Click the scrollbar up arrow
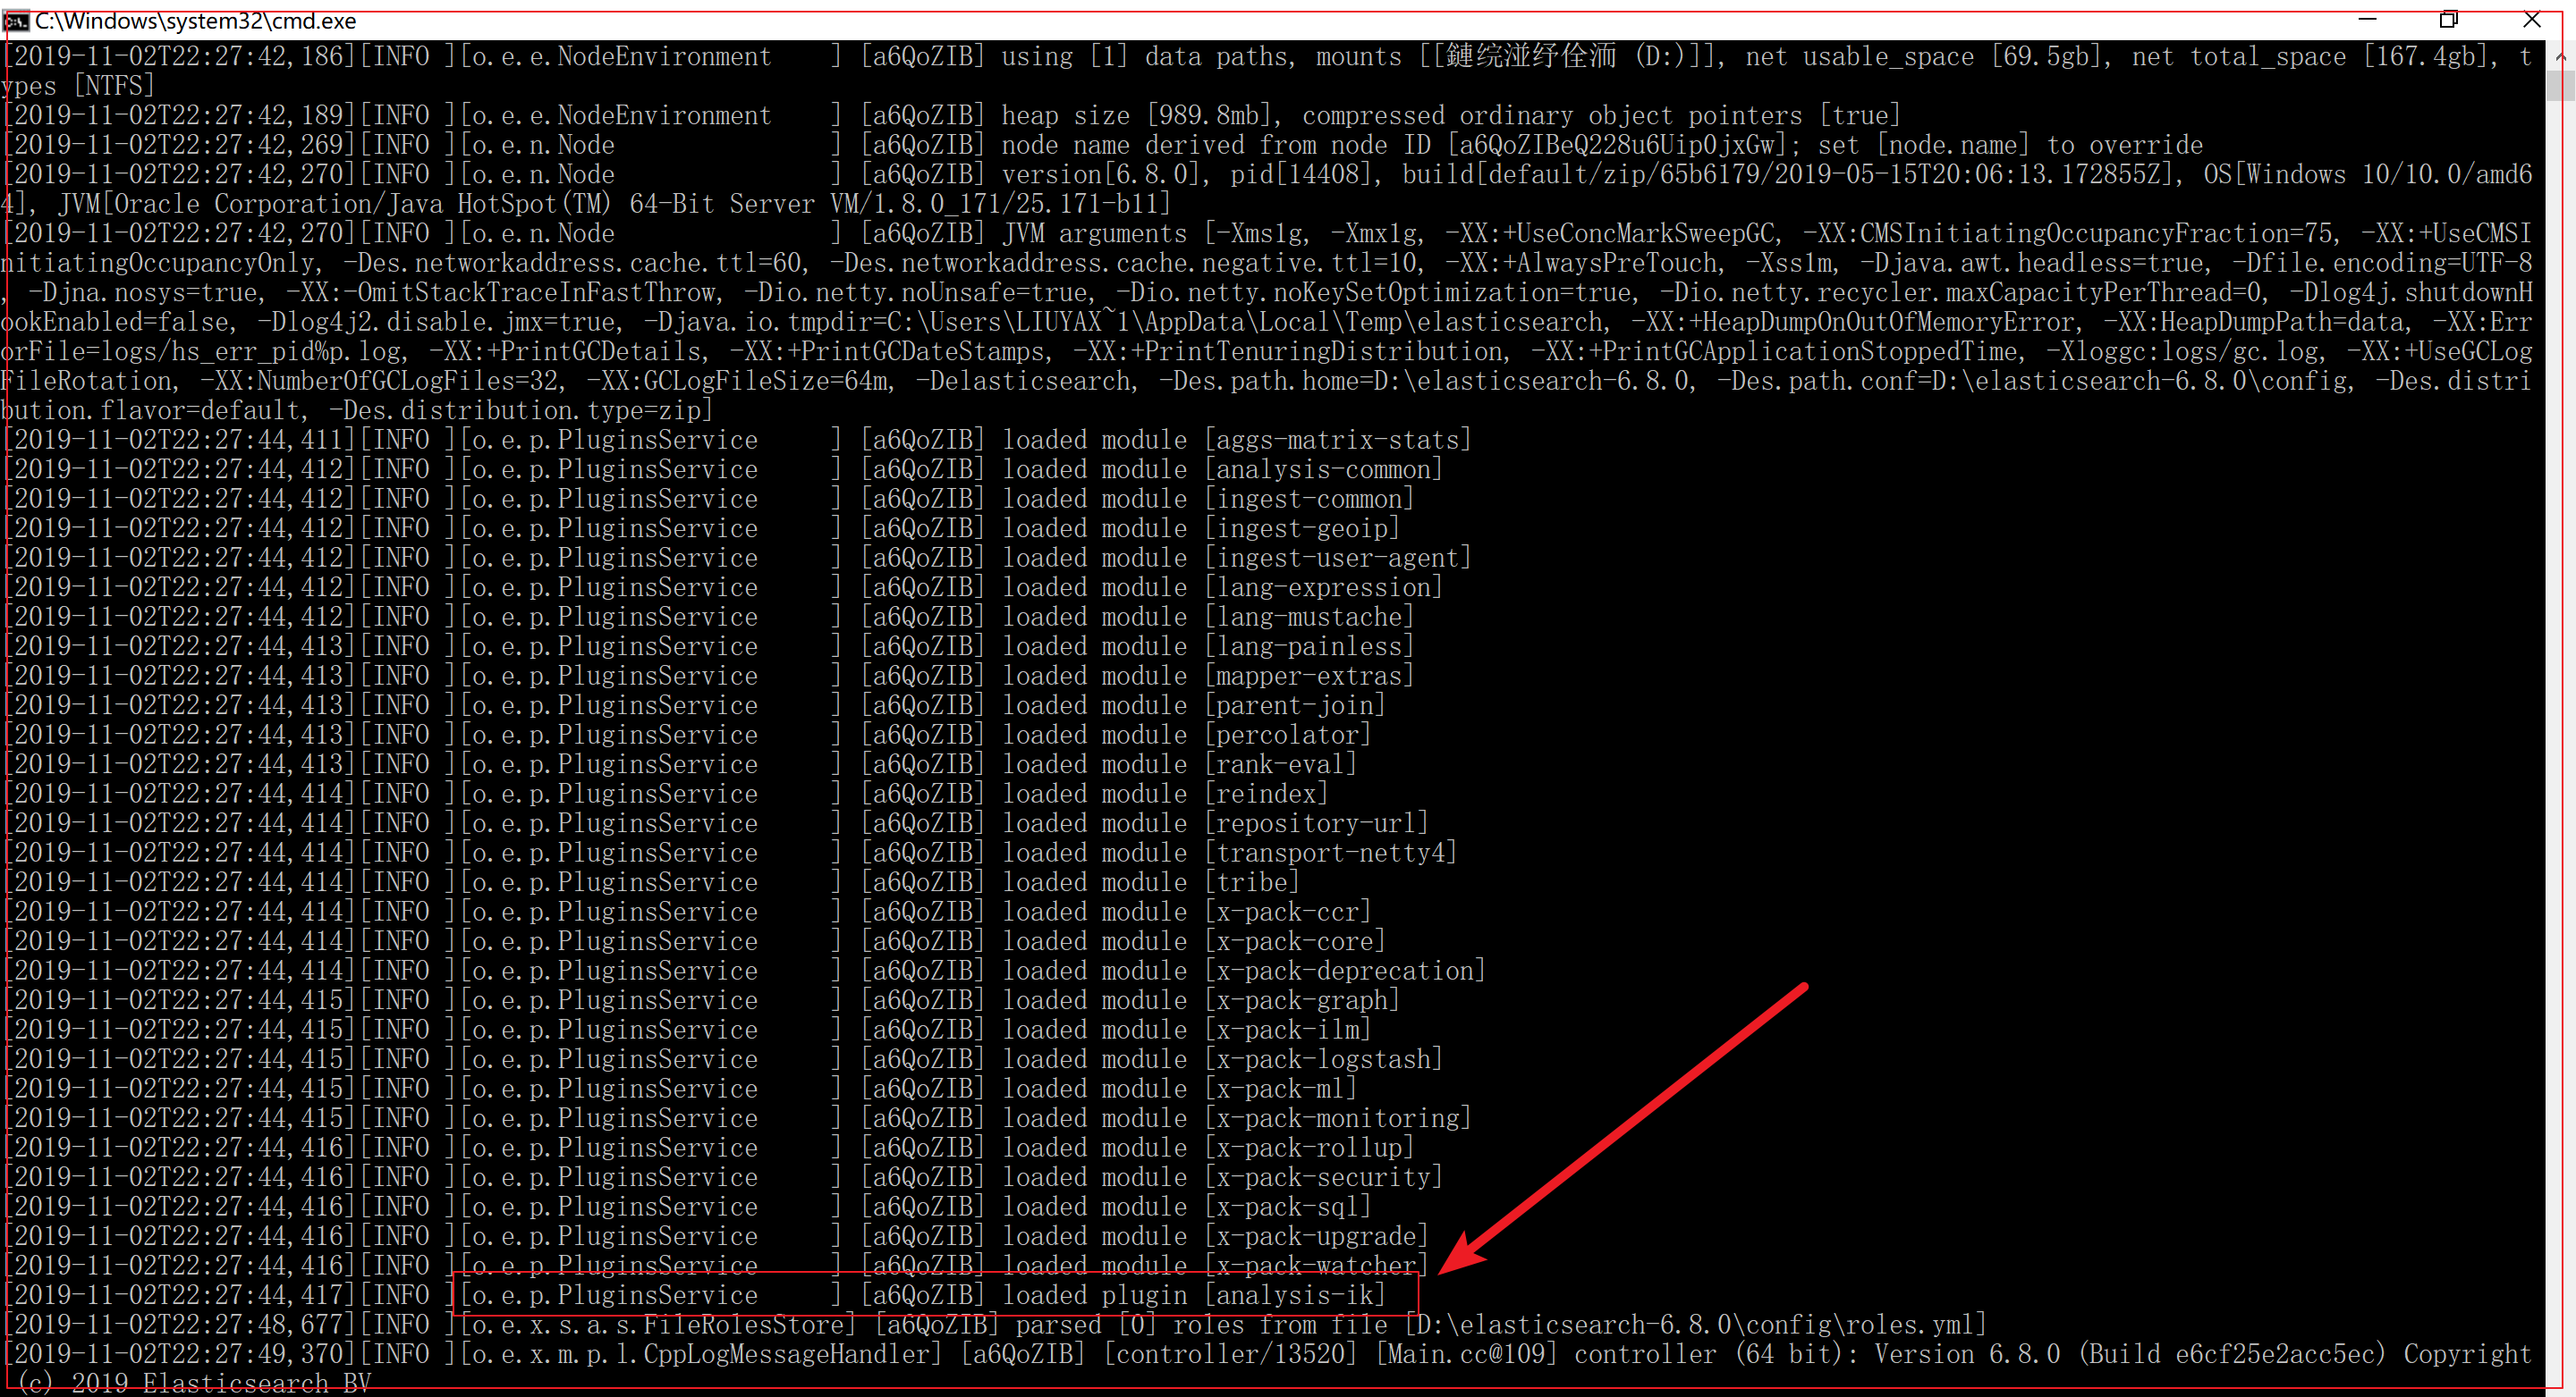Screen dimensions: 2576x1397 [x=2560, y=56]
